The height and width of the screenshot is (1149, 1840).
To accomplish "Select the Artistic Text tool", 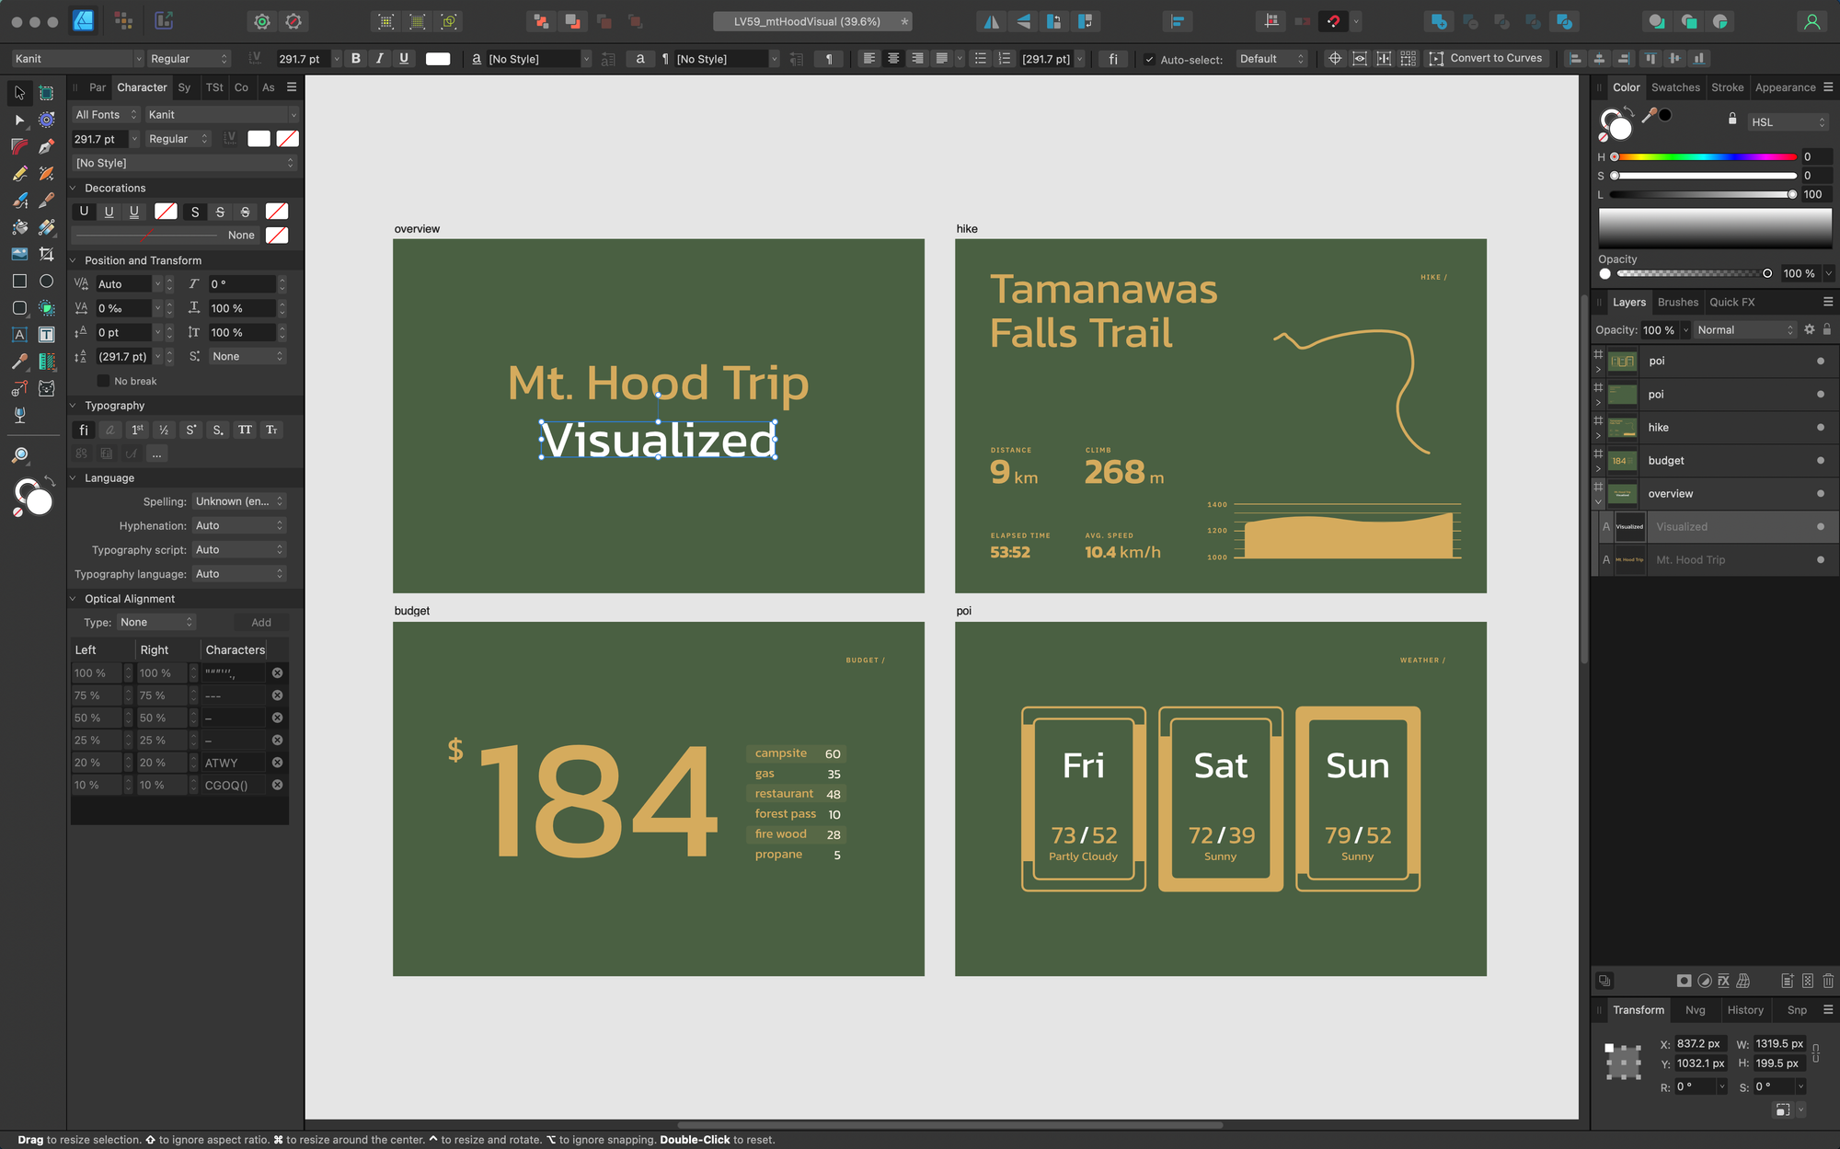I will (19, 335).
